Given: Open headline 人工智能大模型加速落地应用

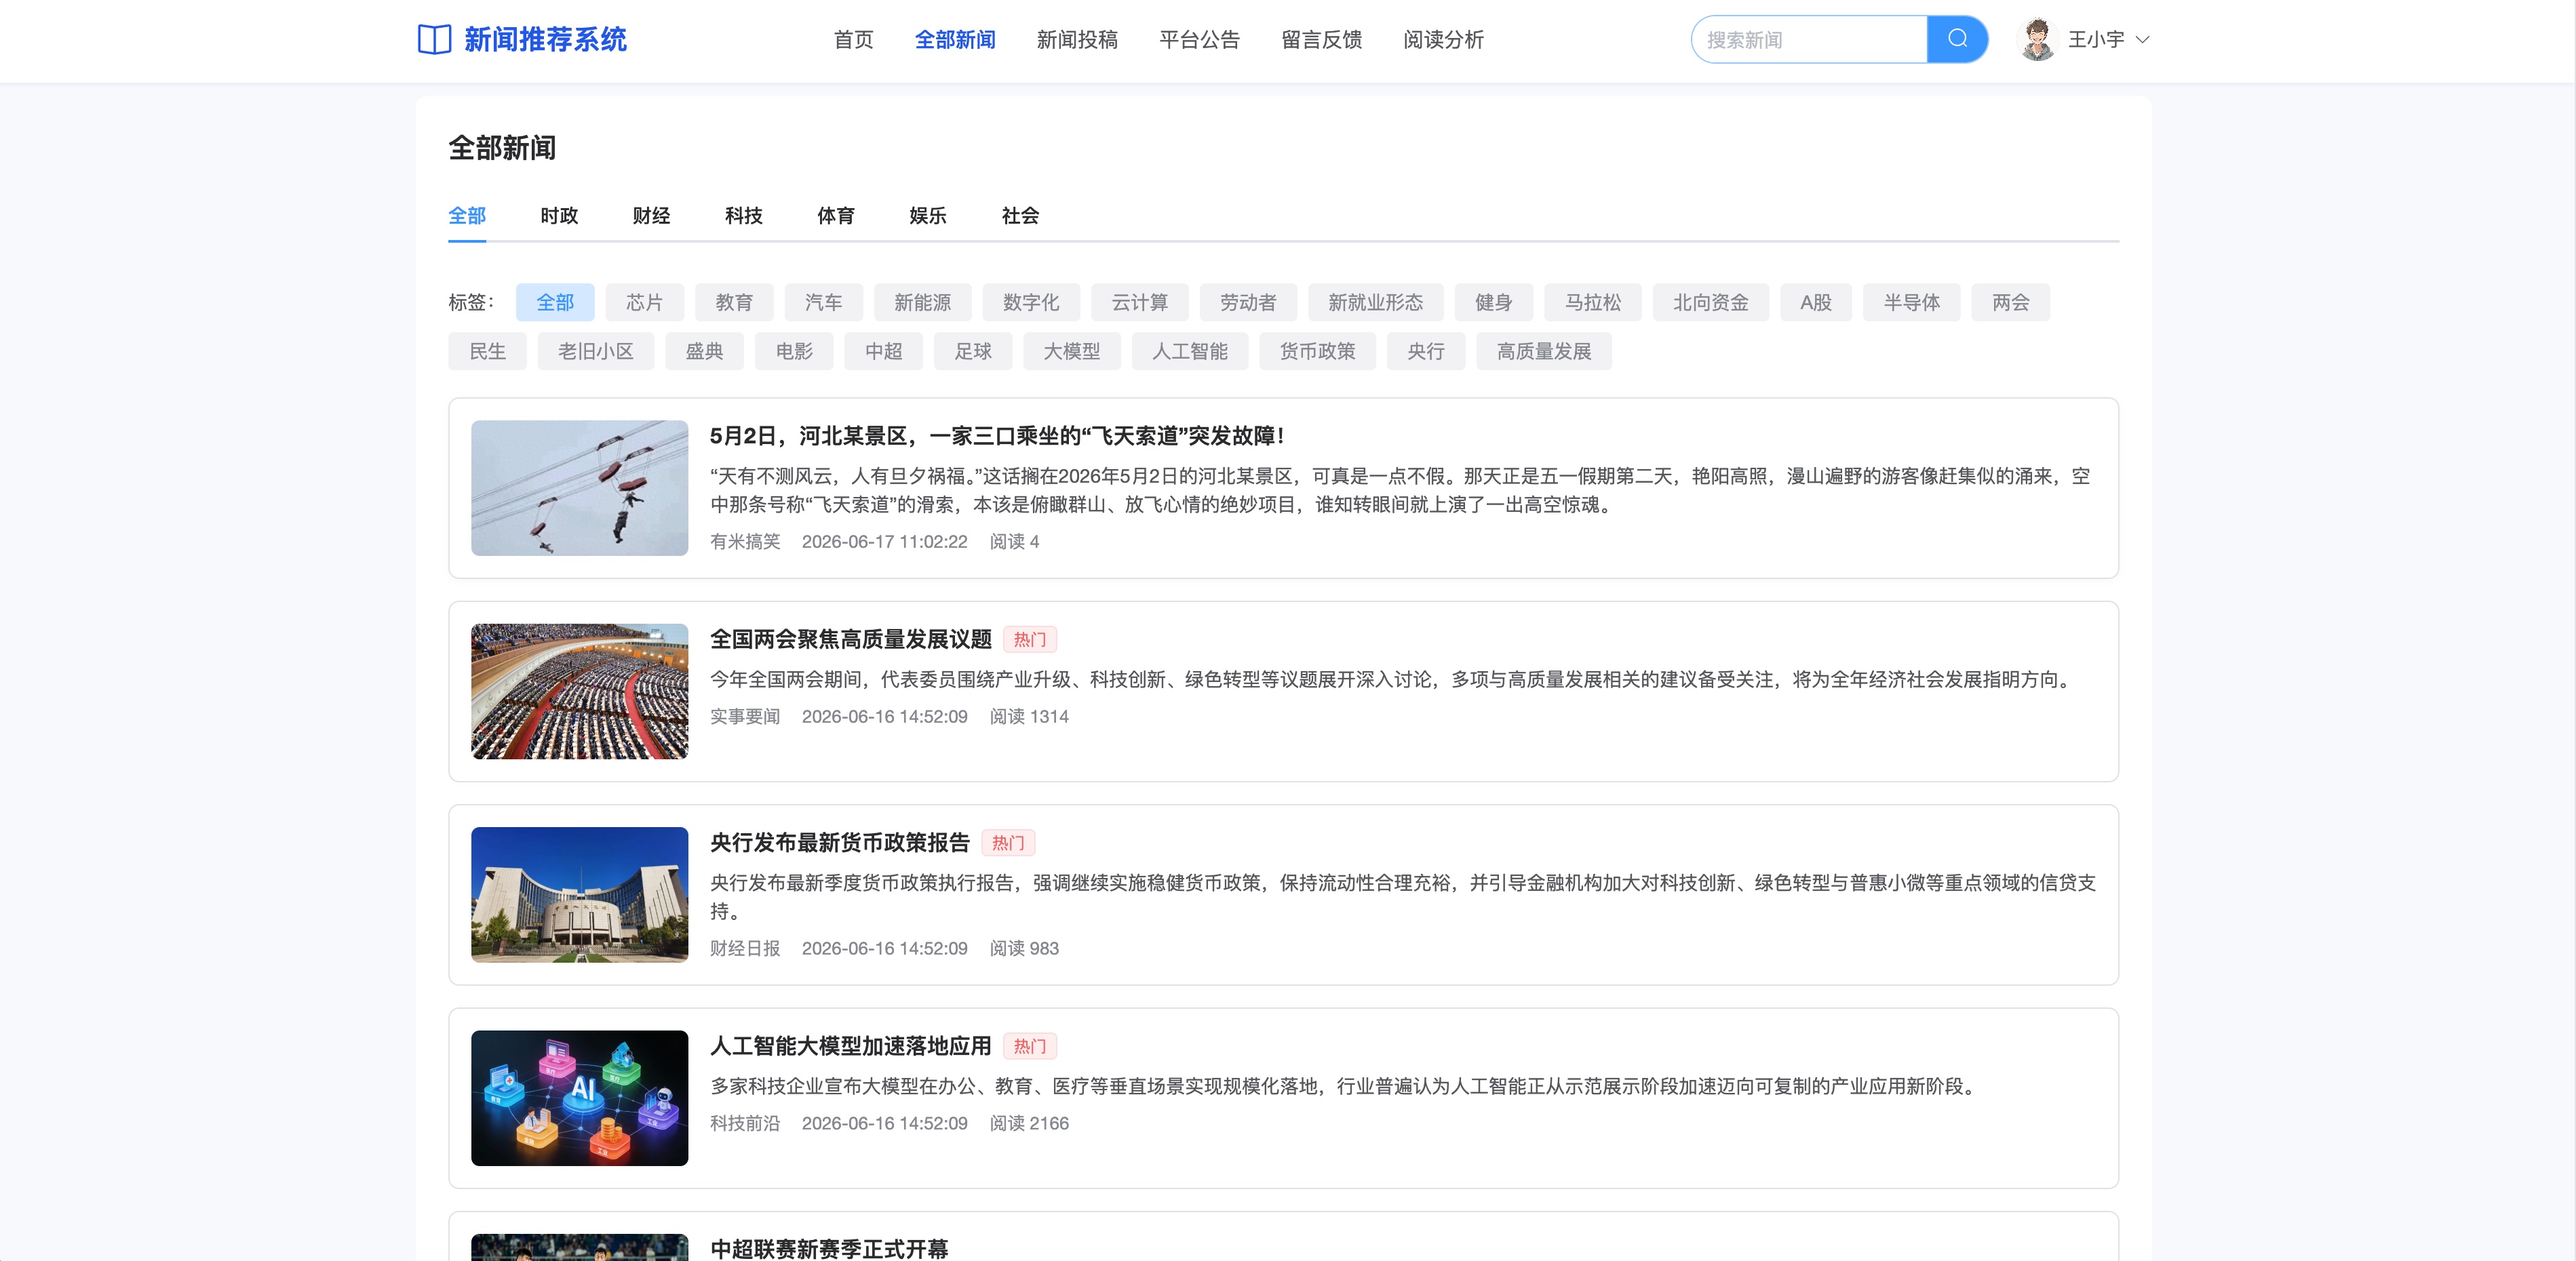Looking at the screenshot, I should (x=850, y=1045).
